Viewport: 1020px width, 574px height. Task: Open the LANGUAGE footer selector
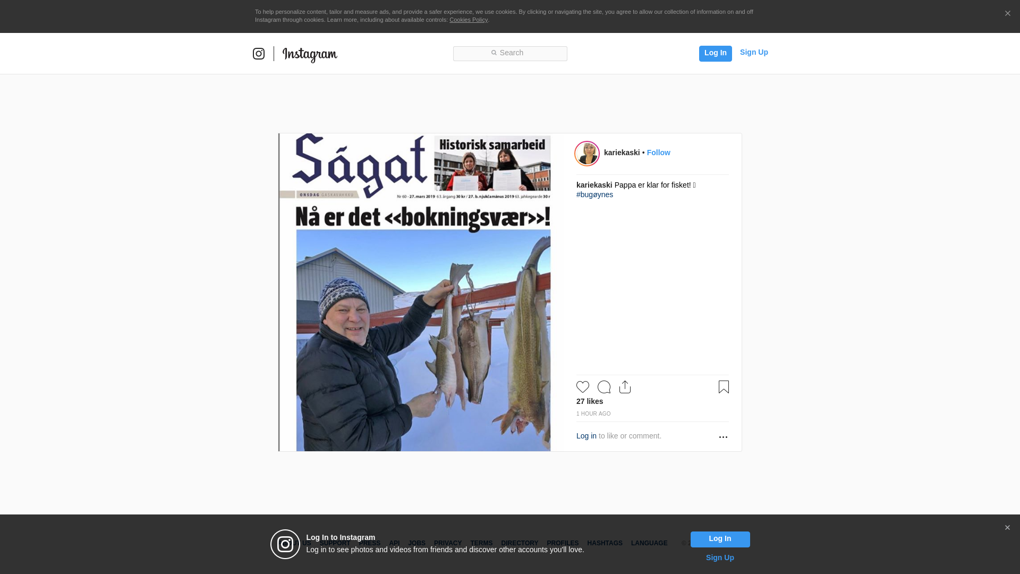point(649,543)
